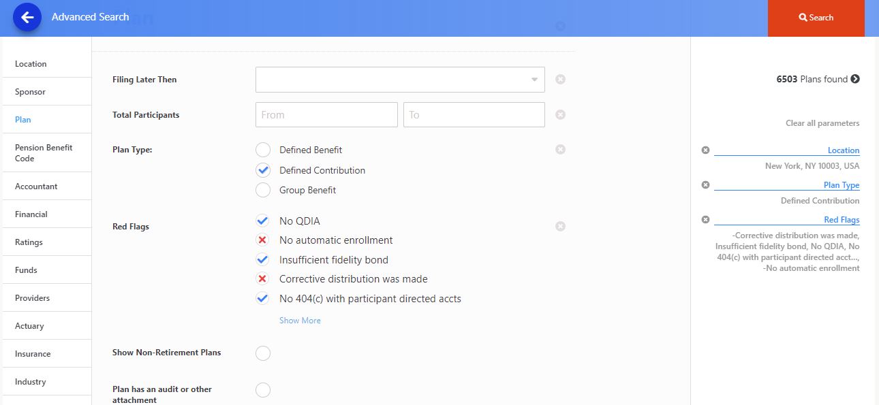This screenshot has width=879, height=405.
Task: Enable Show Non-Retirement Plans
Action: point(263,353)
